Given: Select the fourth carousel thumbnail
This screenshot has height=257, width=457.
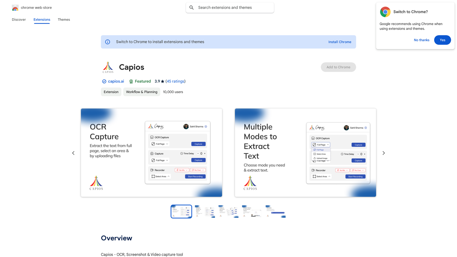Looking at the screenshot, I should [x=252, y=212].
